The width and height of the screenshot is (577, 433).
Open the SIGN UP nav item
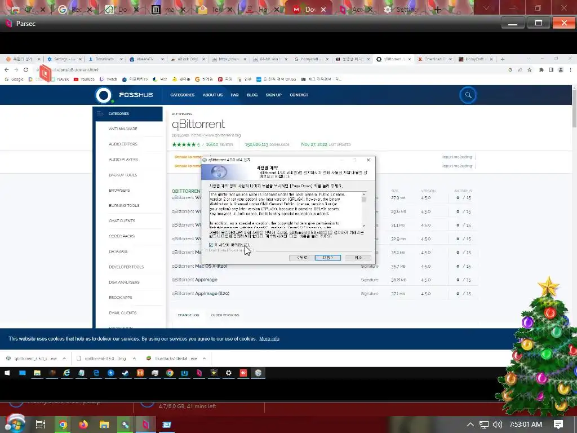[273, 95]
